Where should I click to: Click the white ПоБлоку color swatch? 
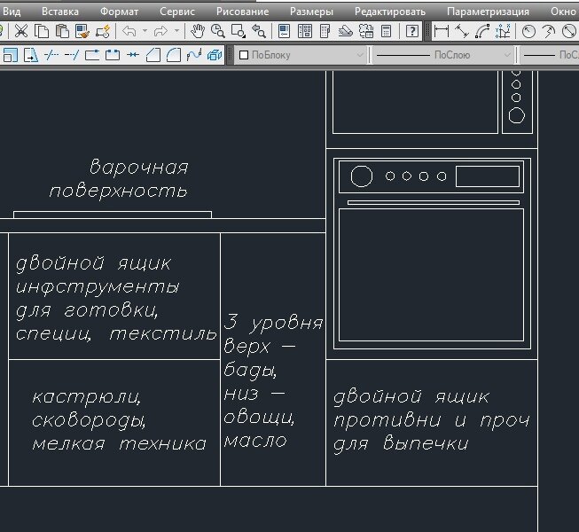pos(244,55)
